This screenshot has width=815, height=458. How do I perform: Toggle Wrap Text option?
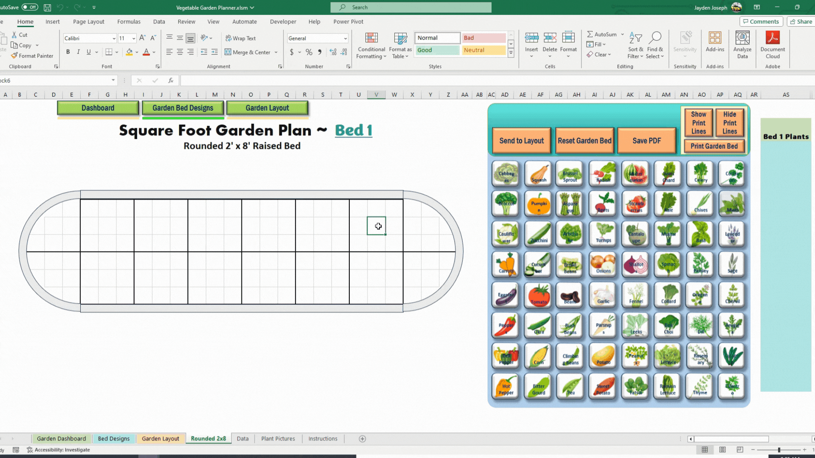point(240,38)
